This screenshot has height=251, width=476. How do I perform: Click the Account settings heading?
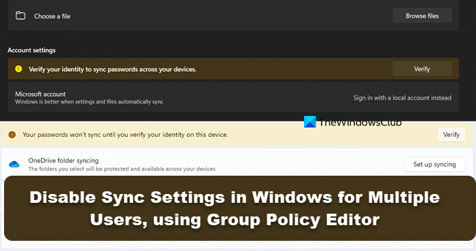point(31,50)
